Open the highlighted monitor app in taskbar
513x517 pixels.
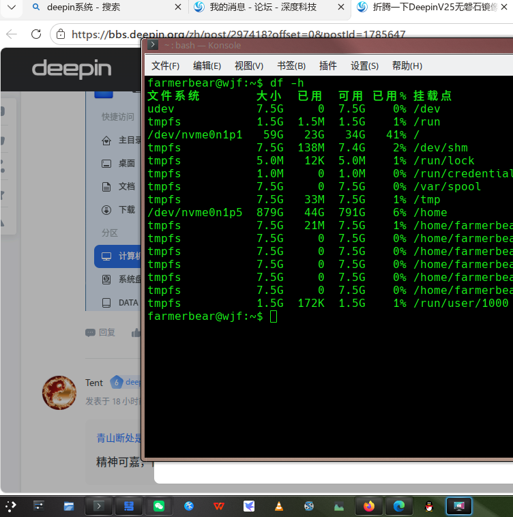(459, 506)
